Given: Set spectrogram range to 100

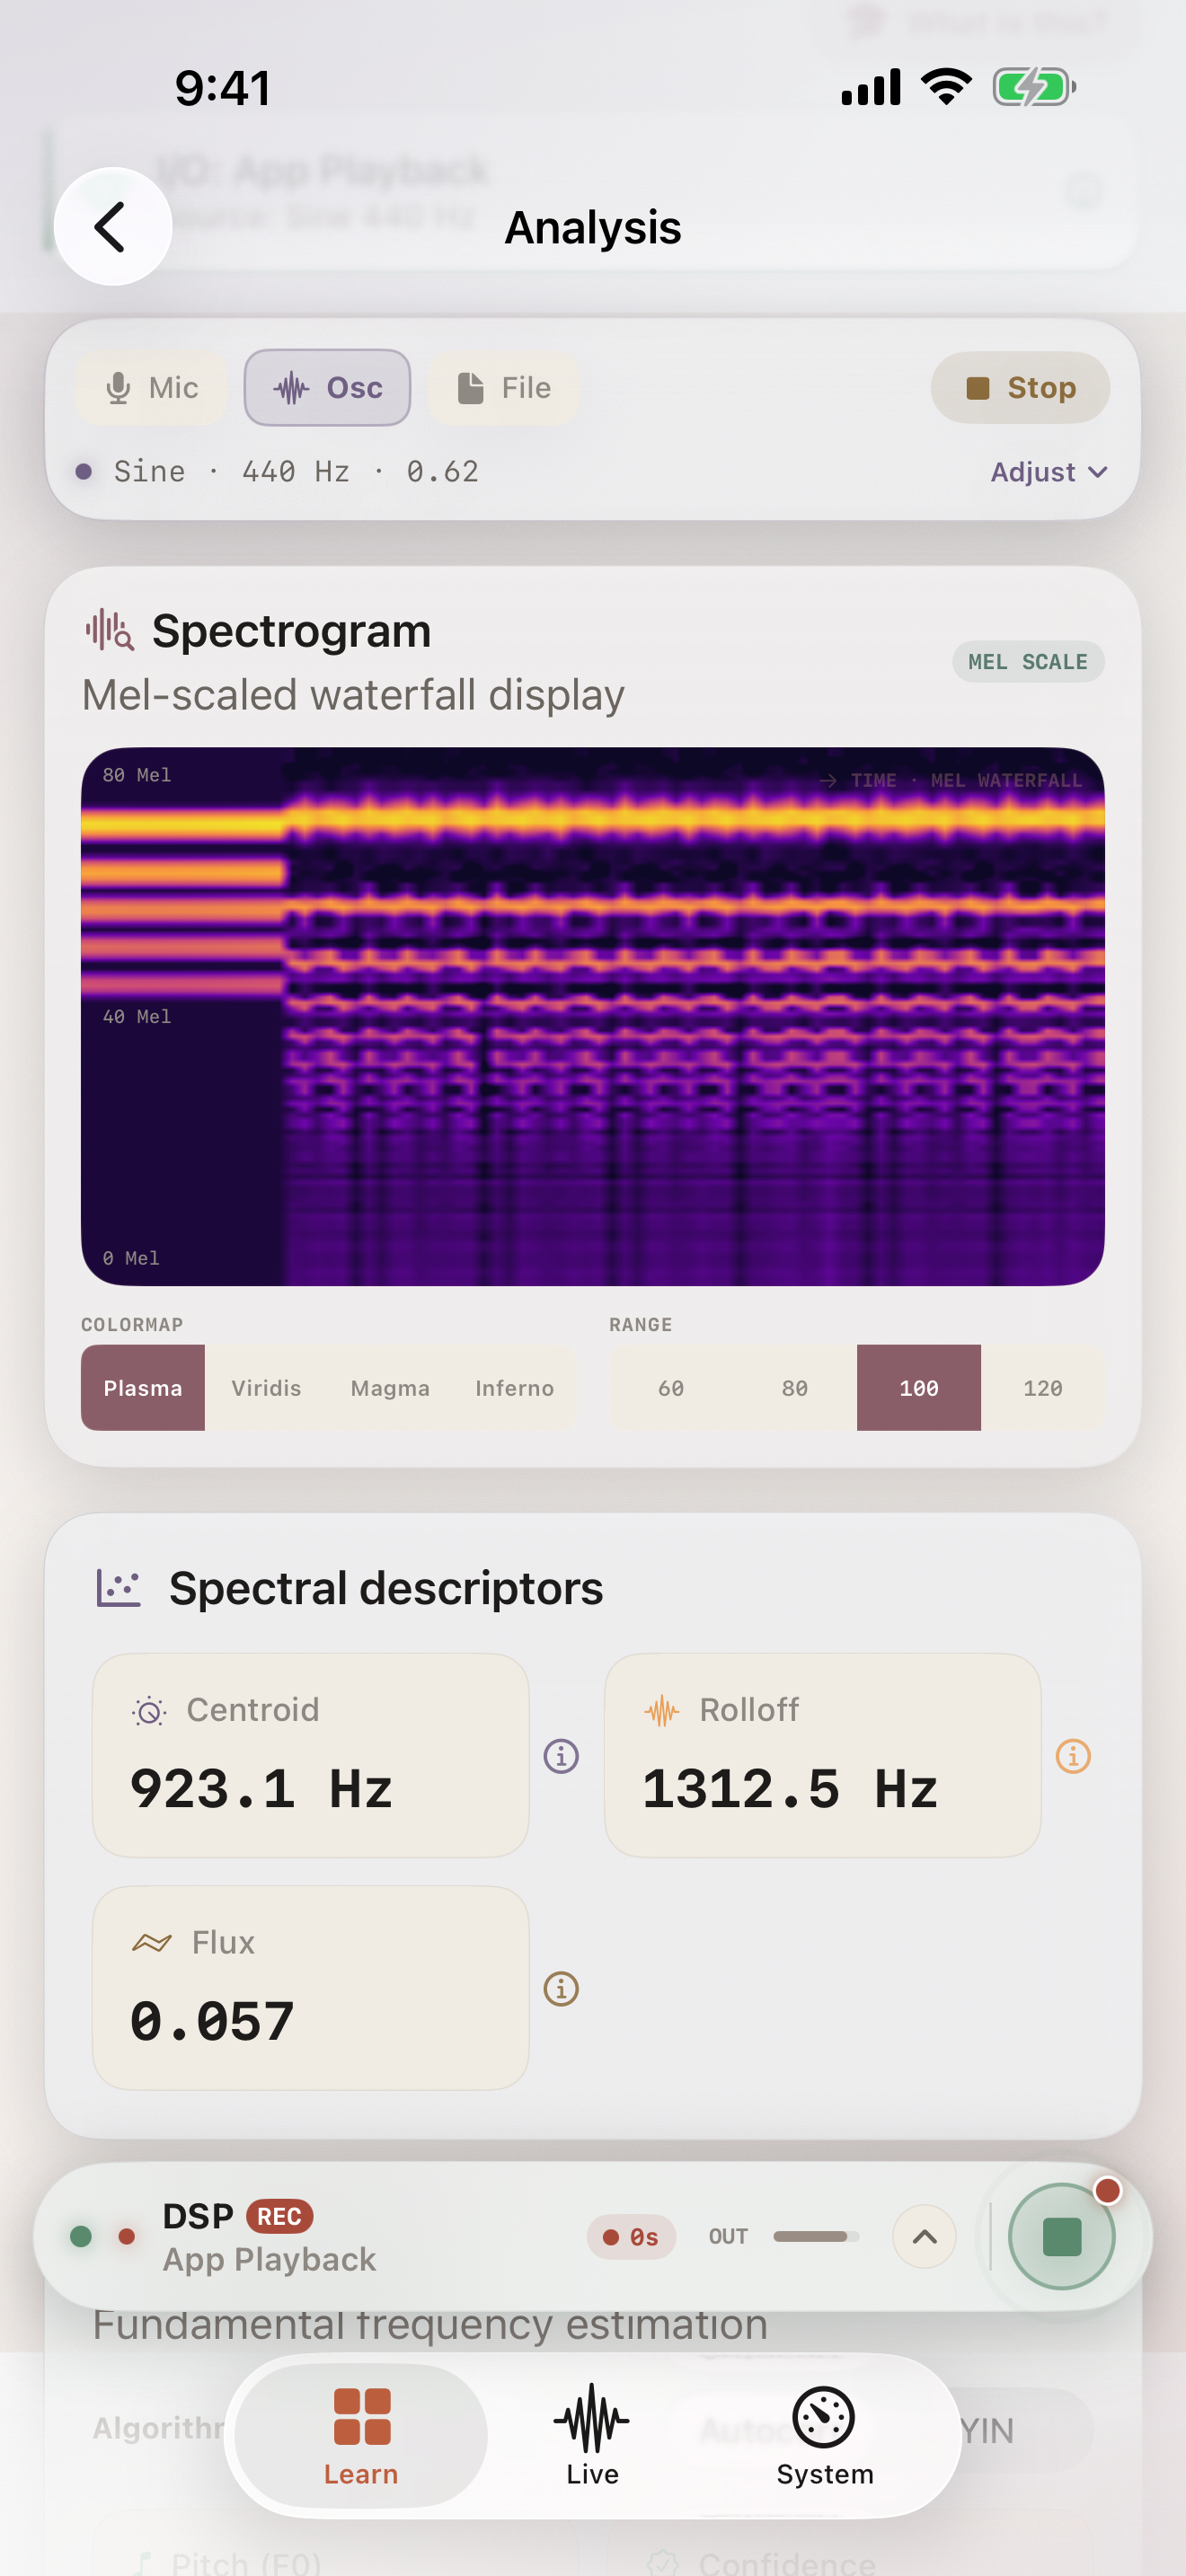Looking at the screenshot, I should tap(919, 1387).
